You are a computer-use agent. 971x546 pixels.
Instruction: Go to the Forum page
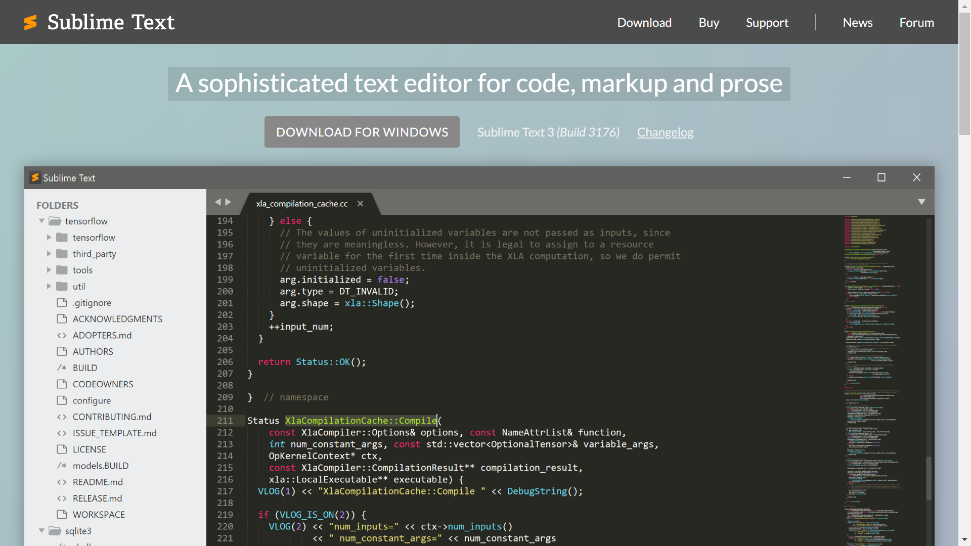916,22
